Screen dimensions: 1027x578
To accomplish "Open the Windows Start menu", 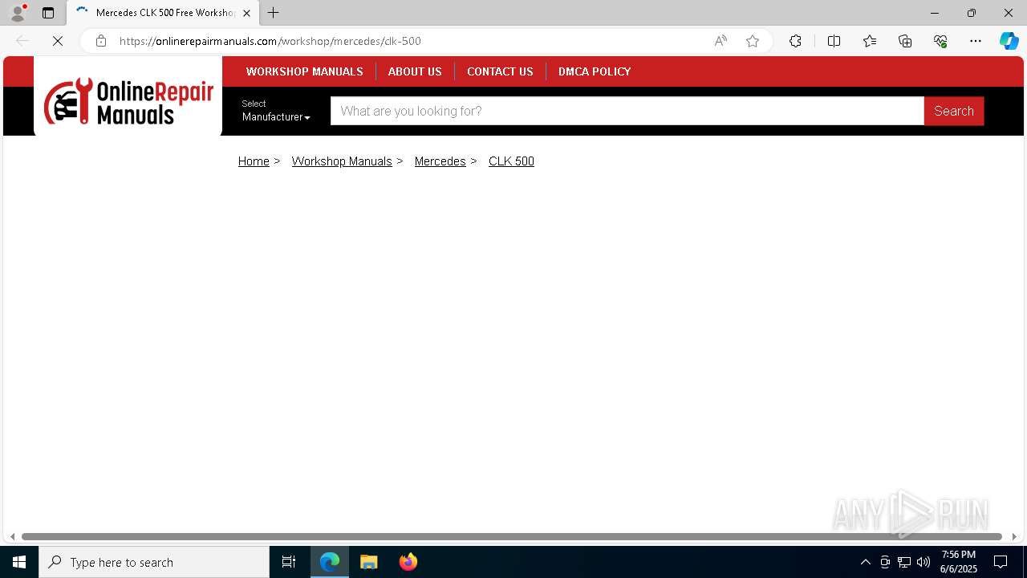I will (19, 562).
